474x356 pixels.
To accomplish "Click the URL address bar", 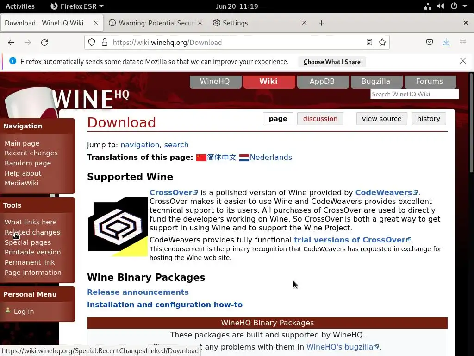I will tap(237, 42).
